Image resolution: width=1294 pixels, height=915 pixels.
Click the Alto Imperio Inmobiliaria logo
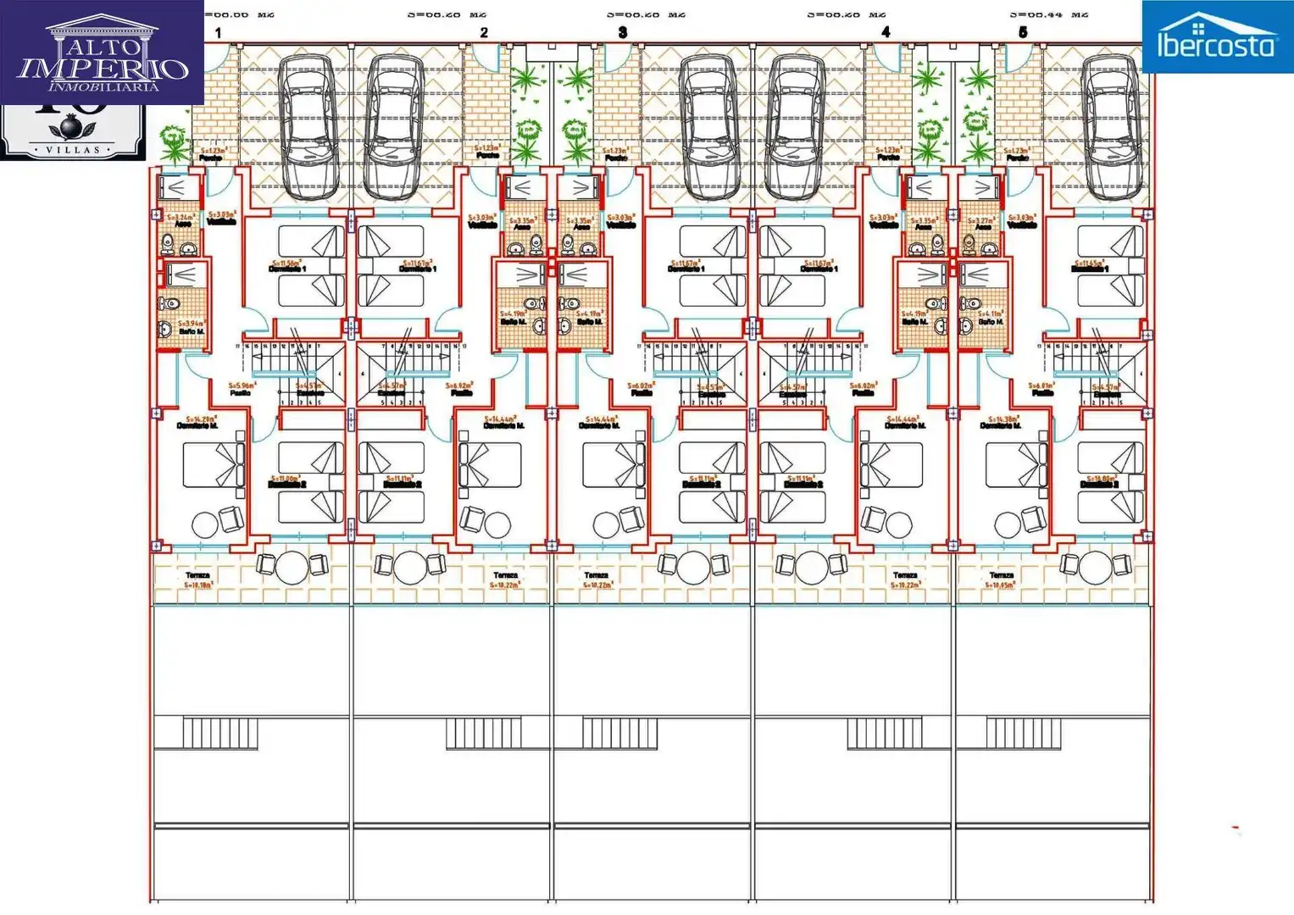coord(102,53)
